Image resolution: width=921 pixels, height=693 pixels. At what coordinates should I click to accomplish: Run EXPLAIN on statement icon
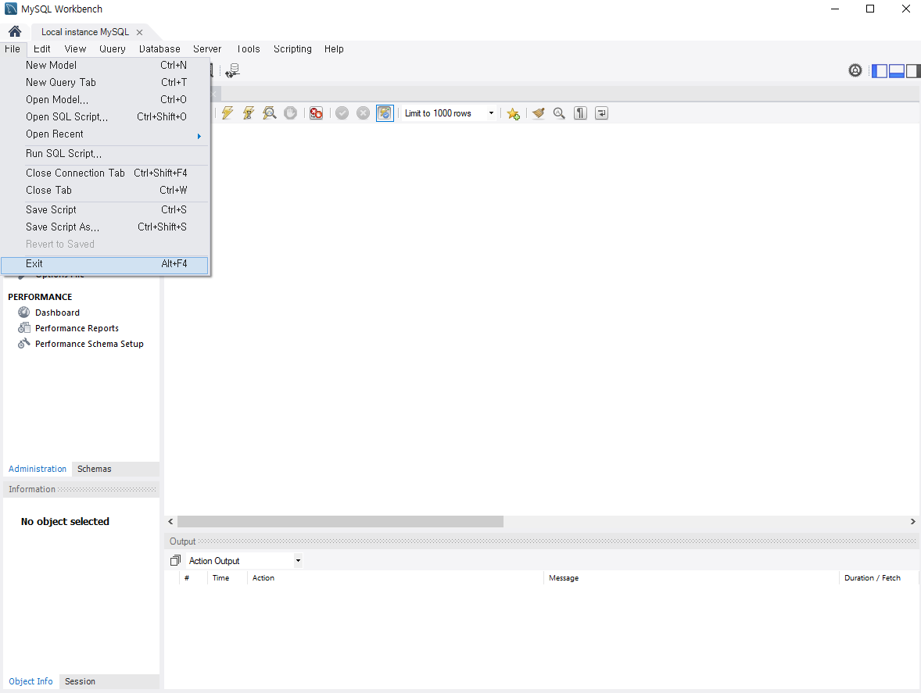270,113
